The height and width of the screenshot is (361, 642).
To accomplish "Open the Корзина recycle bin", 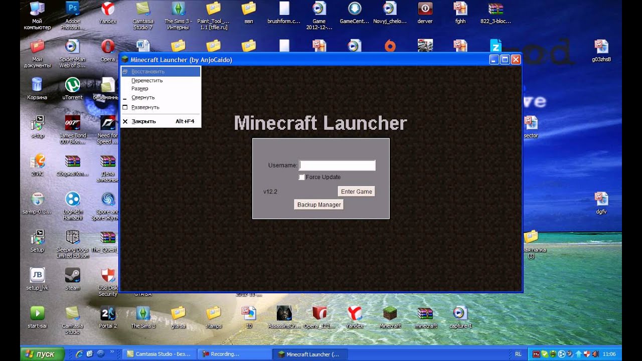I will 37,89.
